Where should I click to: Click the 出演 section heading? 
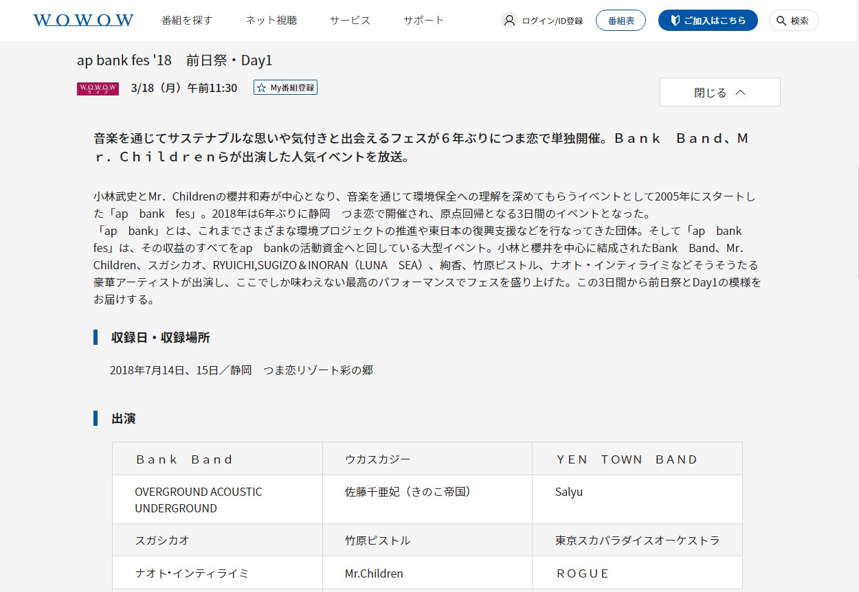[124, 418]
